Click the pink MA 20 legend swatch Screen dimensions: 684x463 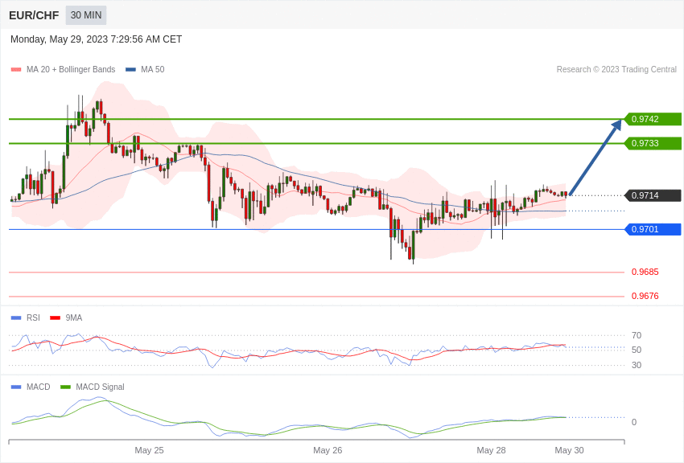click(16, 70)
